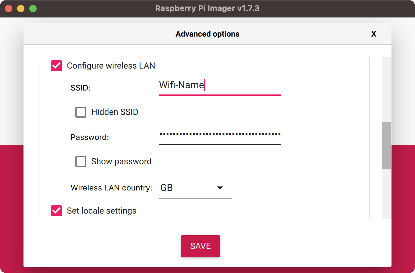415x273 pixels.
Task: Click the SAVE button
Action: point(200,246)
